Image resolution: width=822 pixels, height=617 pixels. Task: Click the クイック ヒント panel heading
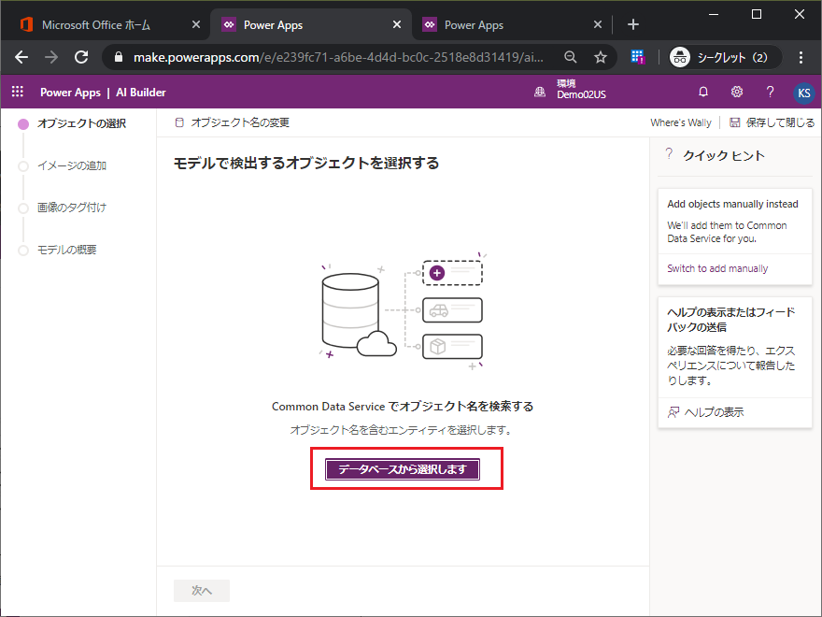pyautogui.click(x=723, y=155)
